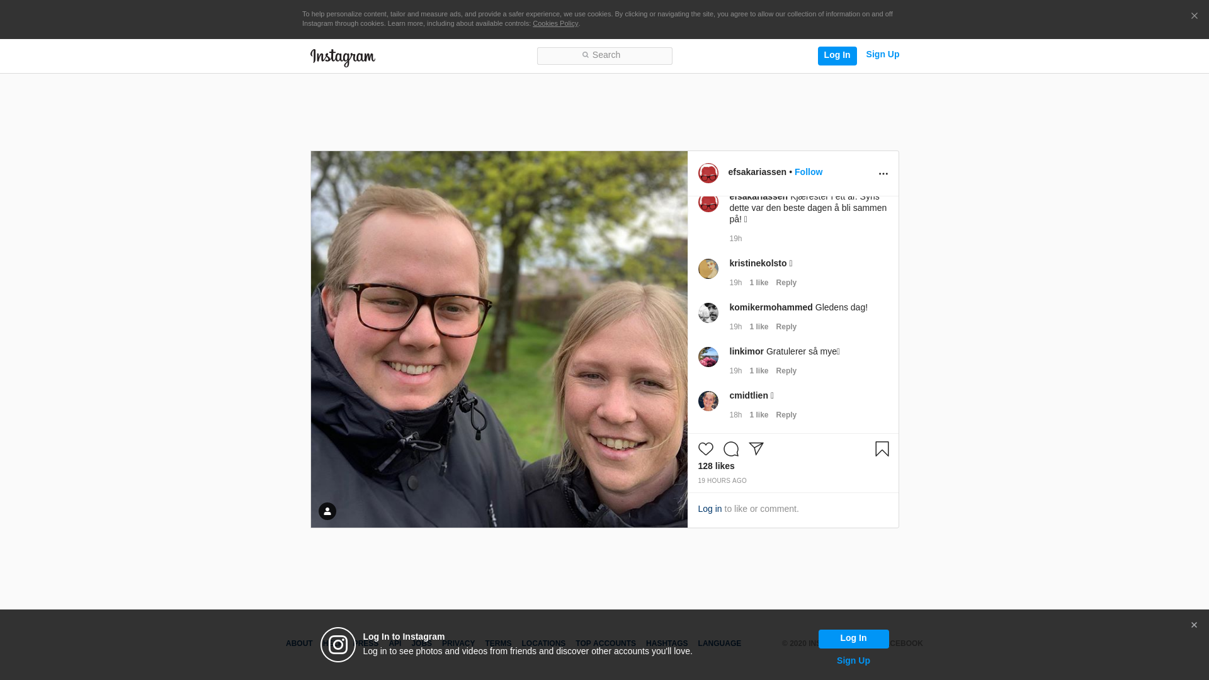Open the Cookies Policy link
Image resolution: width=1209 pixels, height=680 pixels.
click(x=555, y=23)
